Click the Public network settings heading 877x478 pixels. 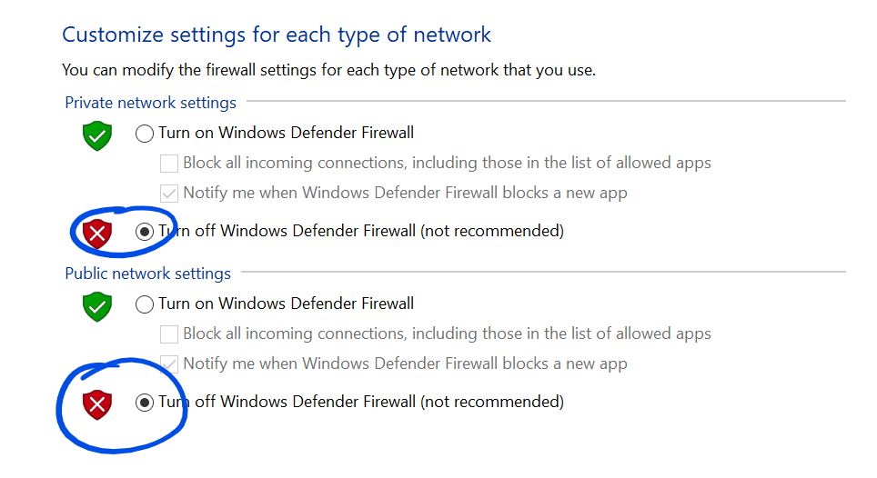(147, 274)
